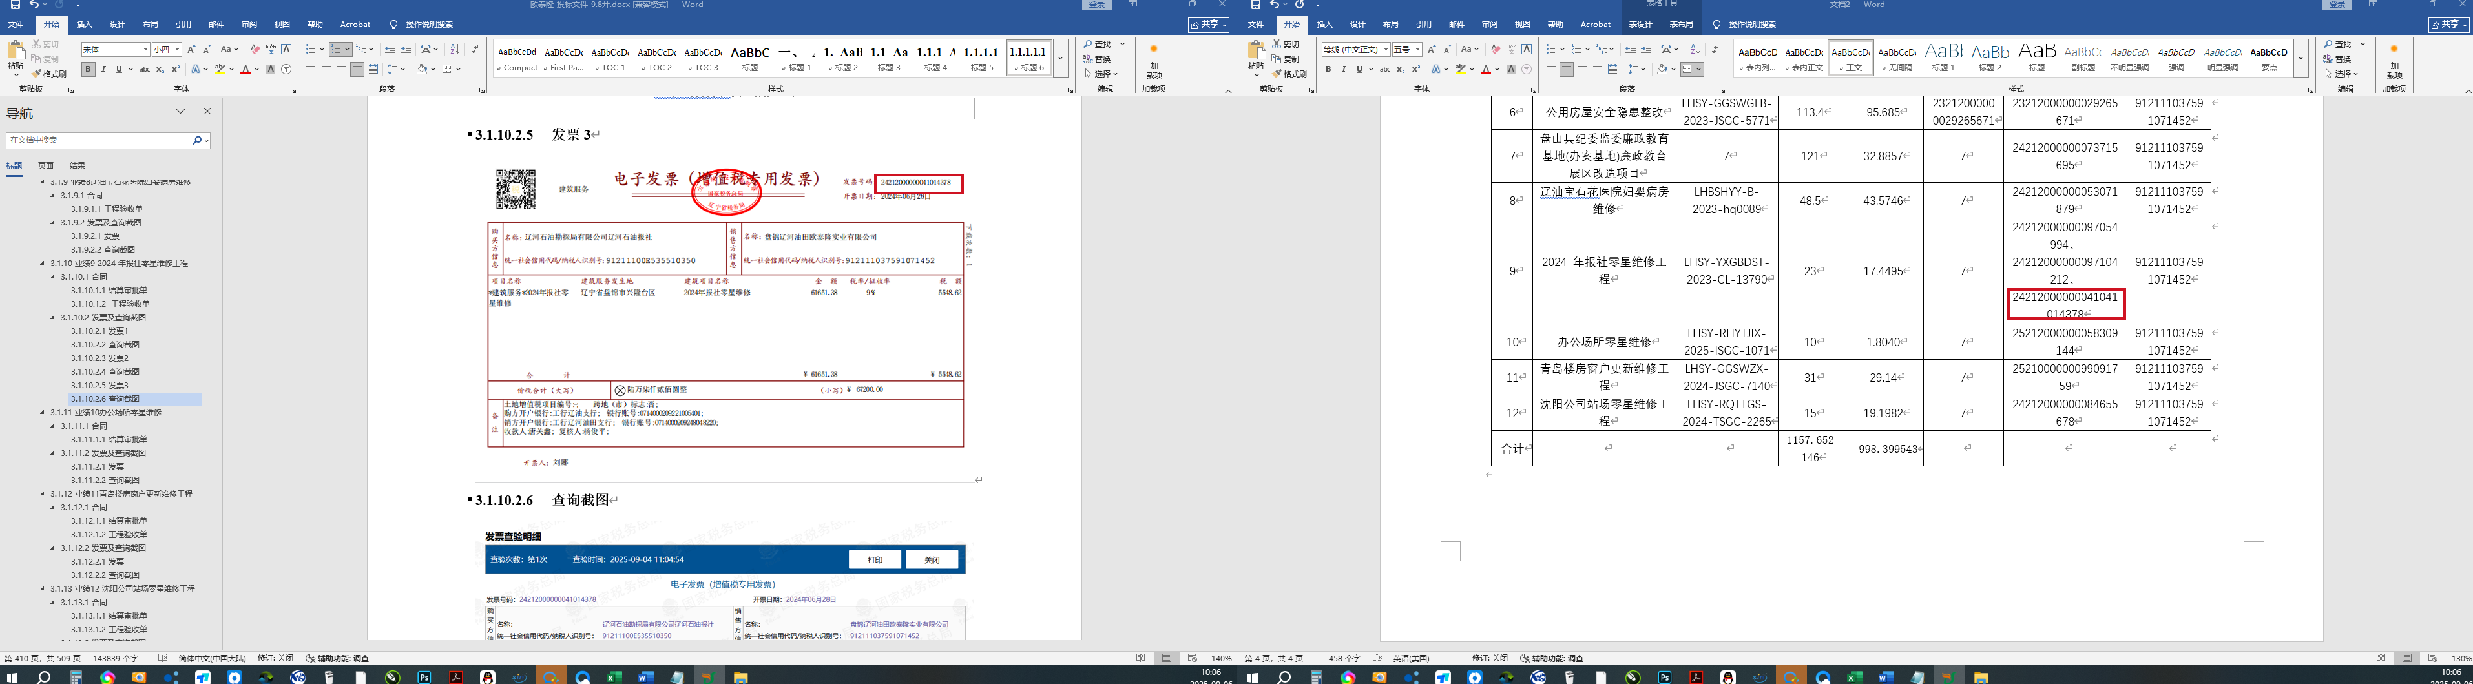Viewport: 2473px width, 684px height.
Task: Switch to the 页面 tab in the Navigation pane
Action: point(45,166)
